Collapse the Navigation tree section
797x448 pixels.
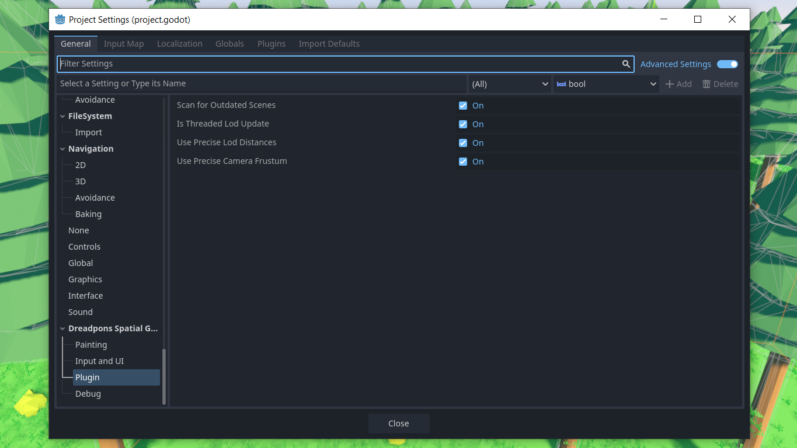coord(62,148)
